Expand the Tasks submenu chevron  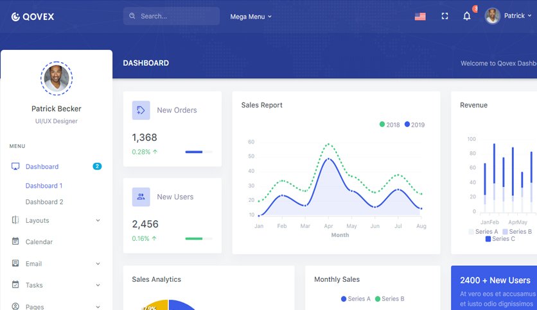(98, 285)
